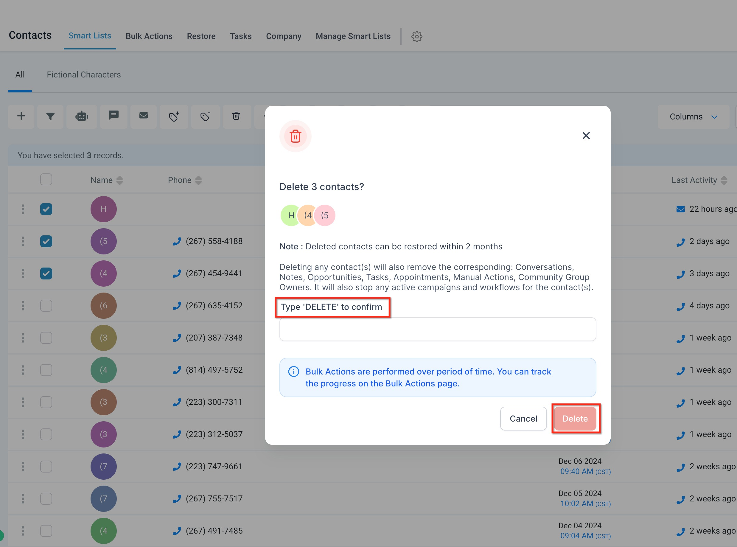
Task: Uncheck the contact H row checkbox
Action: (46, 209)
